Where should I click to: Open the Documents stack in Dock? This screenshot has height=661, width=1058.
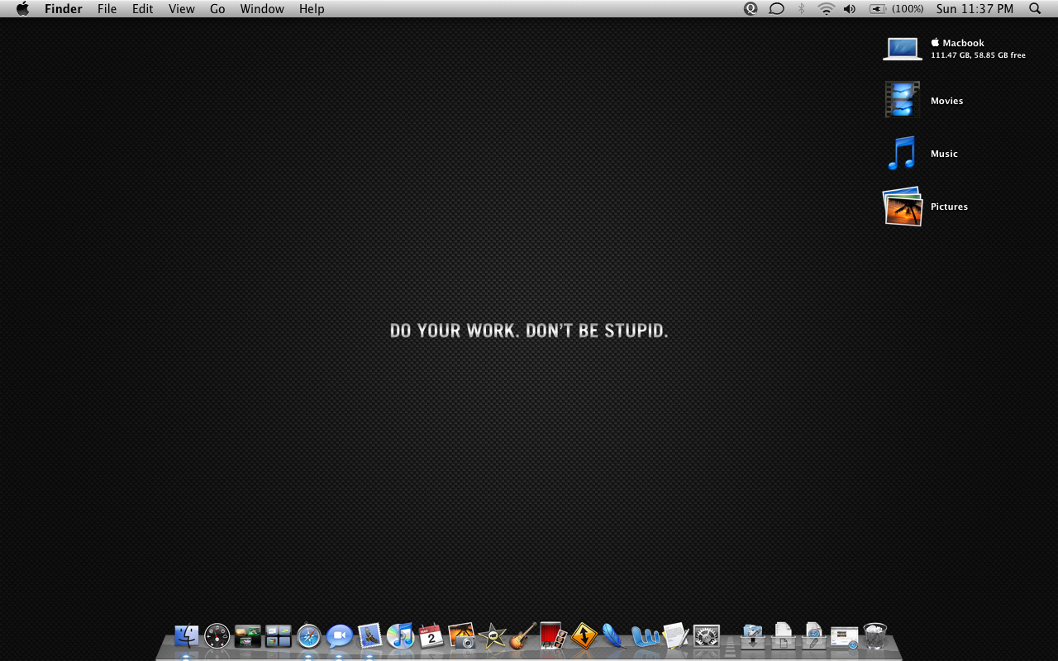[x=783, y=636]
